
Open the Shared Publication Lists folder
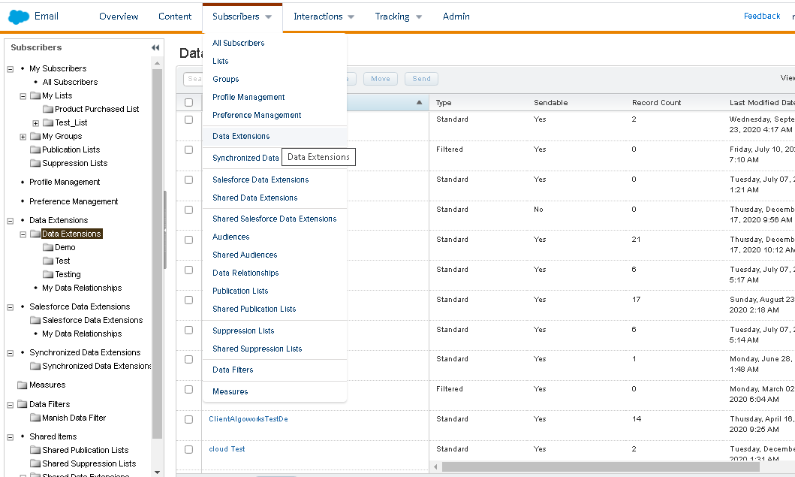pos(85,450)
